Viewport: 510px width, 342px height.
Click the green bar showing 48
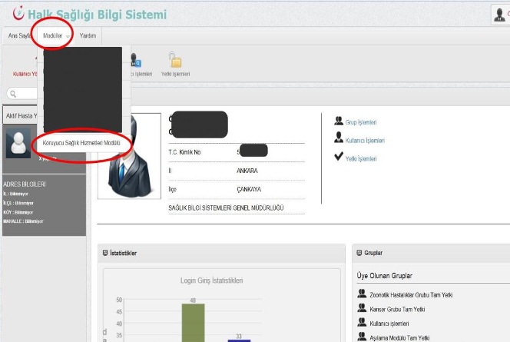pos(193,323)
